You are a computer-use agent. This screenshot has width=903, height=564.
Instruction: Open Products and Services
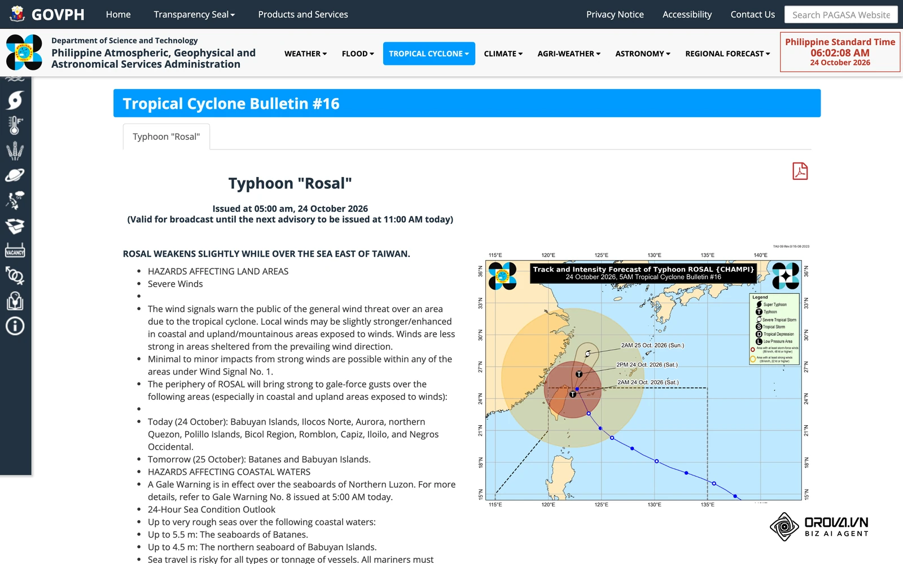(303, 14)
